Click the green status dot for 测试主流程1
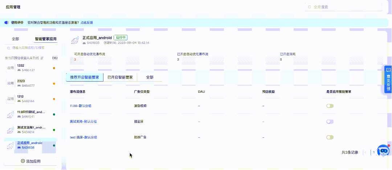The width and height of the screenshot is (392, 170). click(54, 130)
